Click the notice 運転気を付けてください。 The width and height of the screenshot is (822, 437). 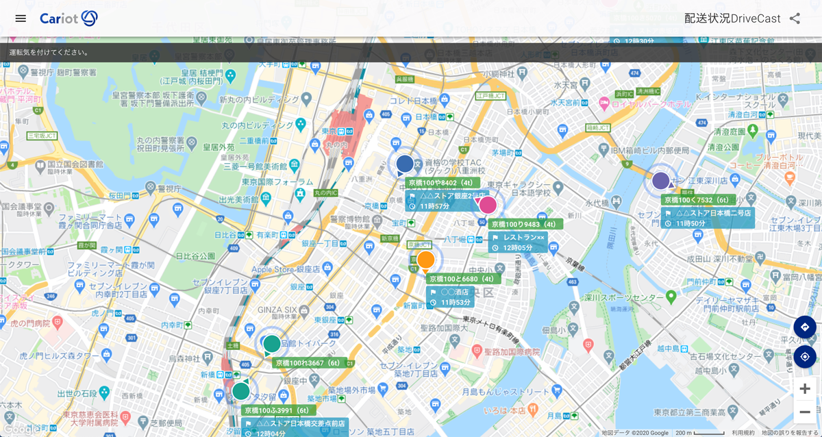tap(49, 53)
